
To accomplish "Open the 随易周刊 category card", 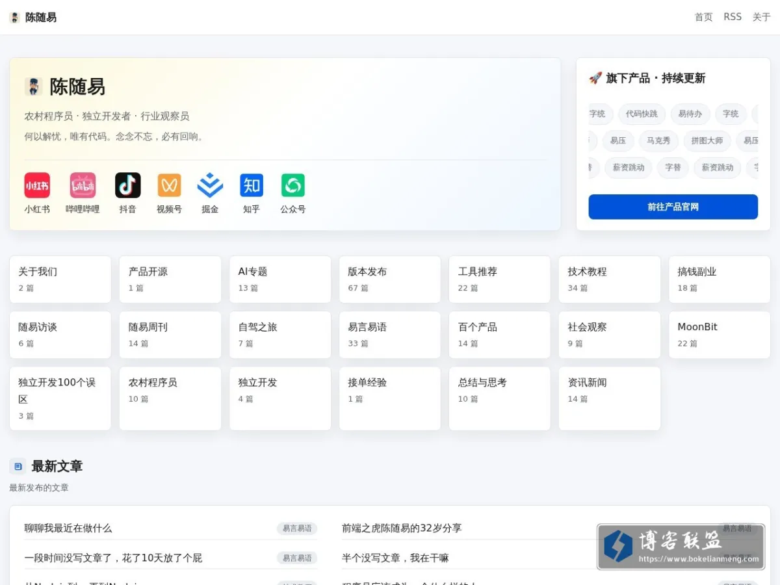I will tap(170, 335).
